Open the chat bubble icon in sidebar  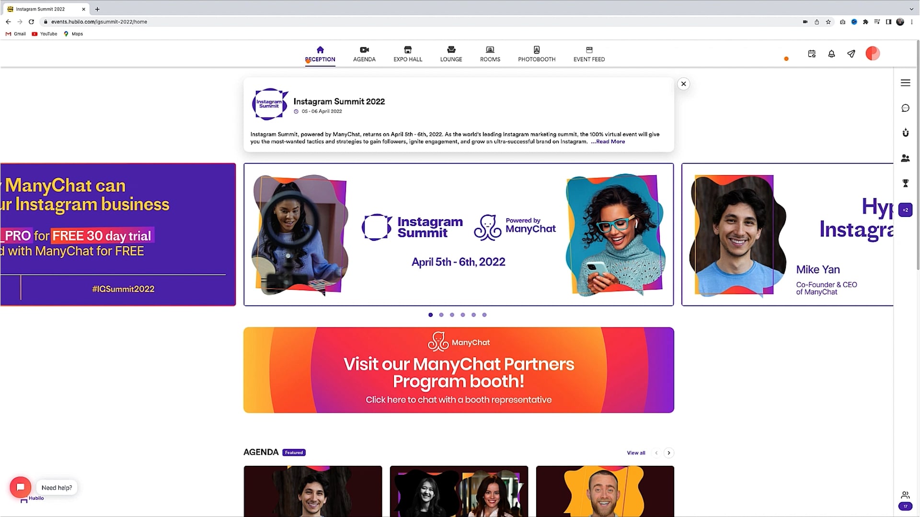[x=905, y=108]
